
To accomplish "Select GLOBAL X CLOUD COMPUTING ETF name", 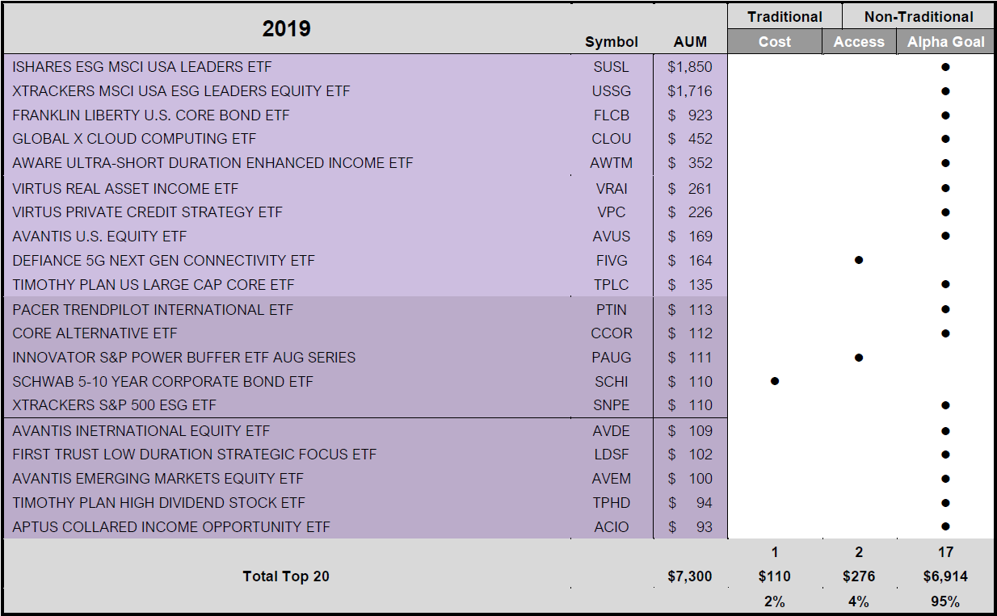I will [134, 139].
